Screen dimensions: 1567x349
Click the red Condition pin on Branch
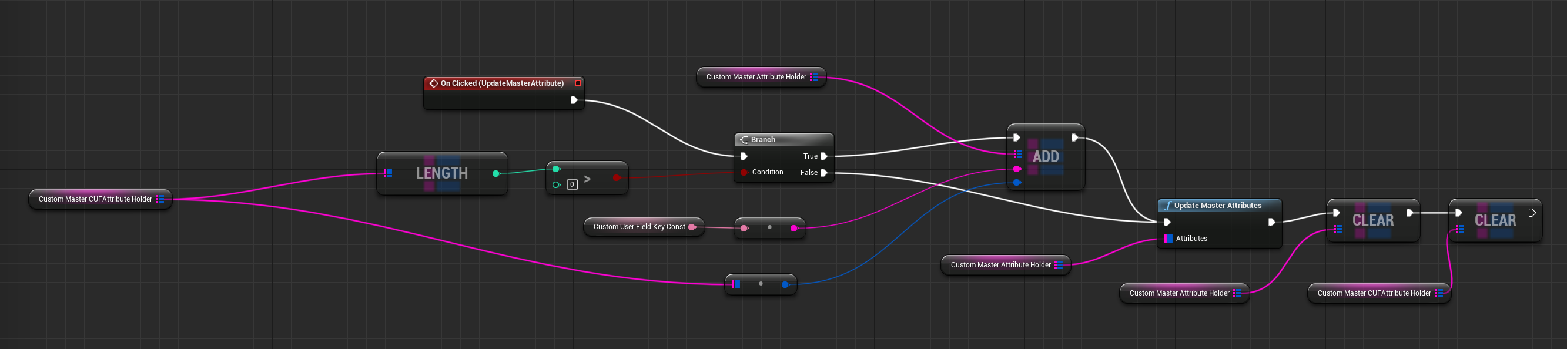click(x=744, y=173)
